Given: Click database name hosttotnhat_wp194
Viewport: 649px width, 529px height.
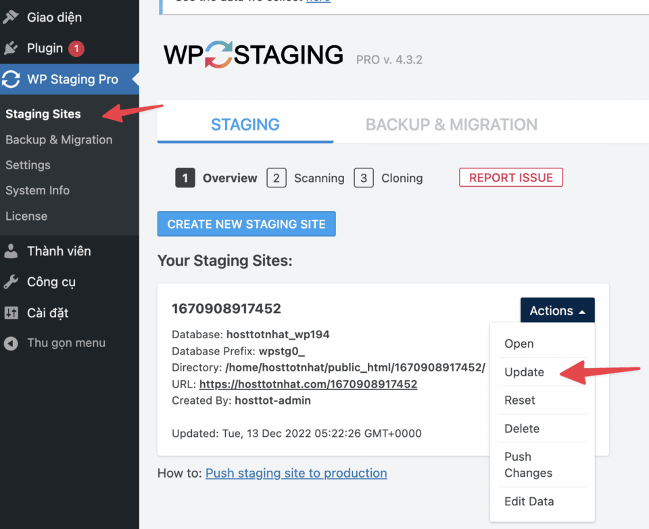Looking at the screenshot, I should click(x=278, y=335).
